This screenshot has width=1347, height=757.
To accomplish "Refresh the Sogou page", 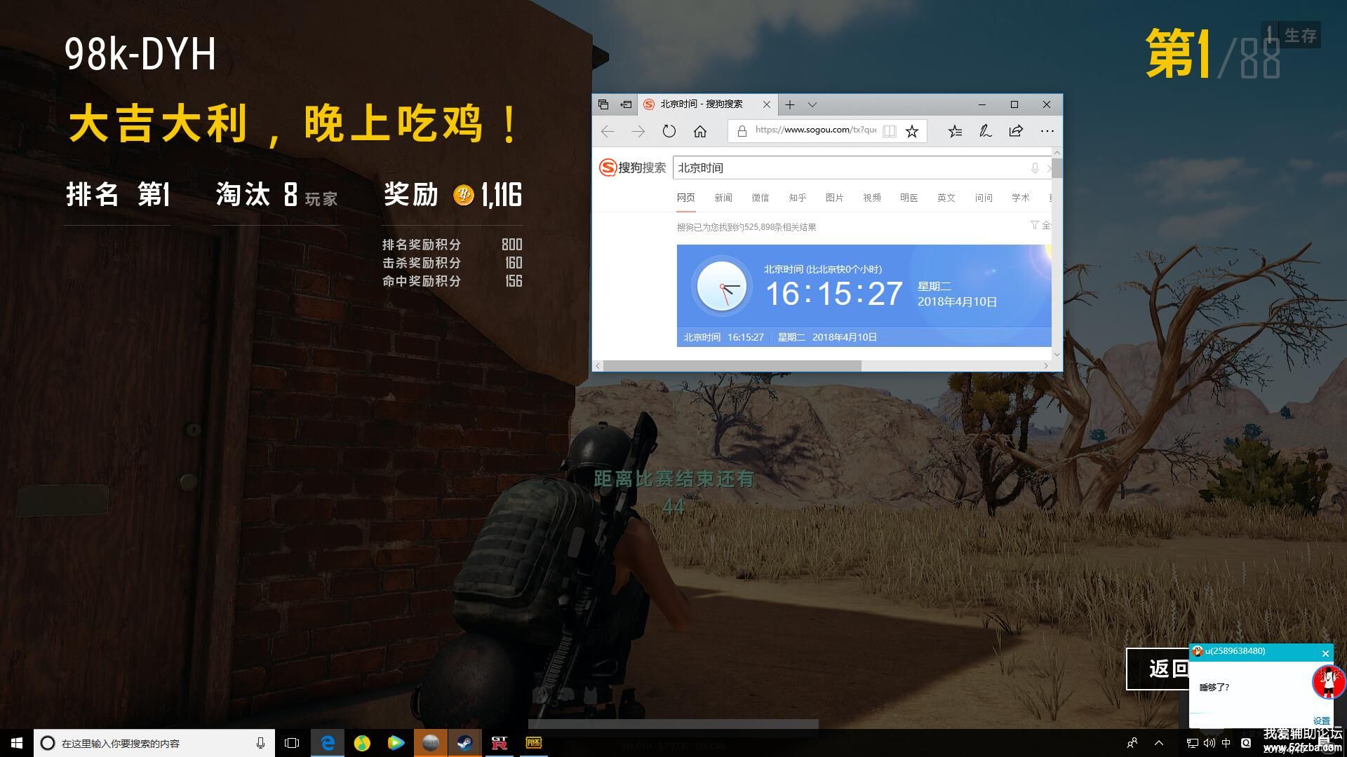I will click(669, 131).
